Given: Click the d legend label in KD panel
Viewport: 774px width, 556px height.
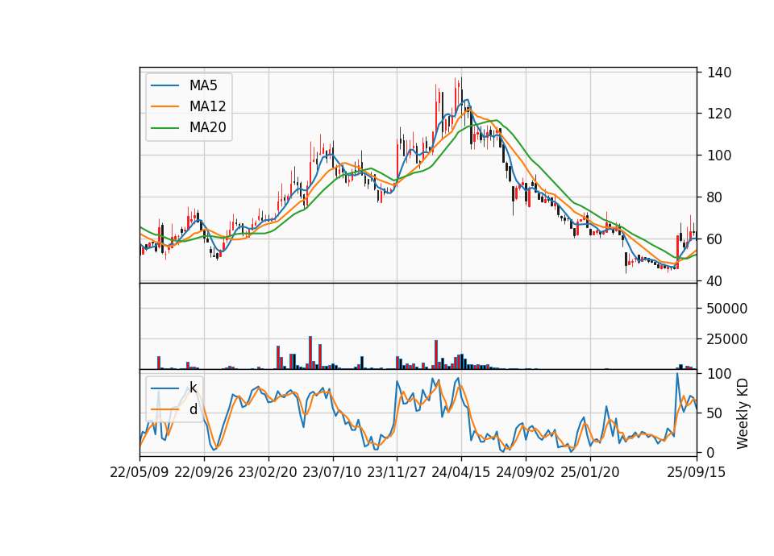Looking at the screenshot, I should (193, 409).
